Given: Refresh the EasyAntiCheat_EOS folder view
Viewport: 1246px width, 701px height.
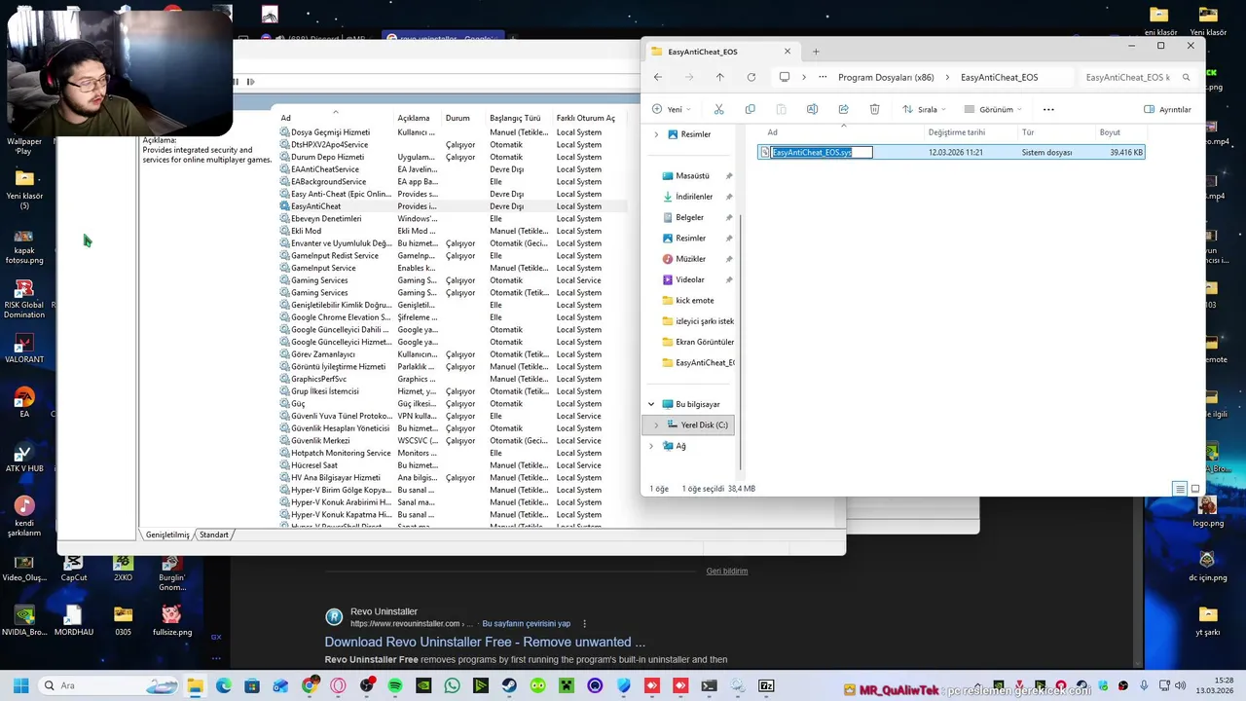Looking at the screenshot, I should (751, 77).
